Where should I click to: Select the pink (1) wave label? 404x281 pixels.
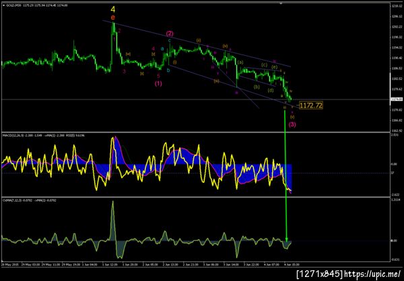158,83
